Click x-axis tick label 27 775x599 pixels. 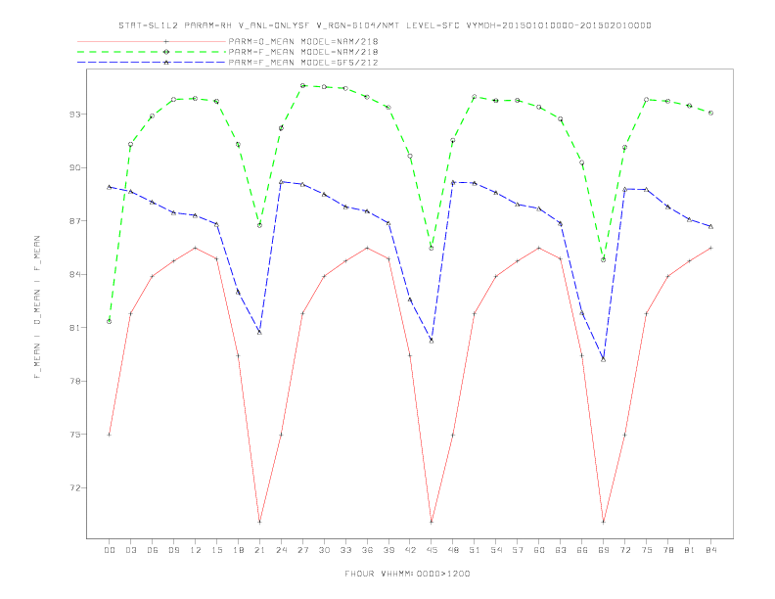[303, 550]
